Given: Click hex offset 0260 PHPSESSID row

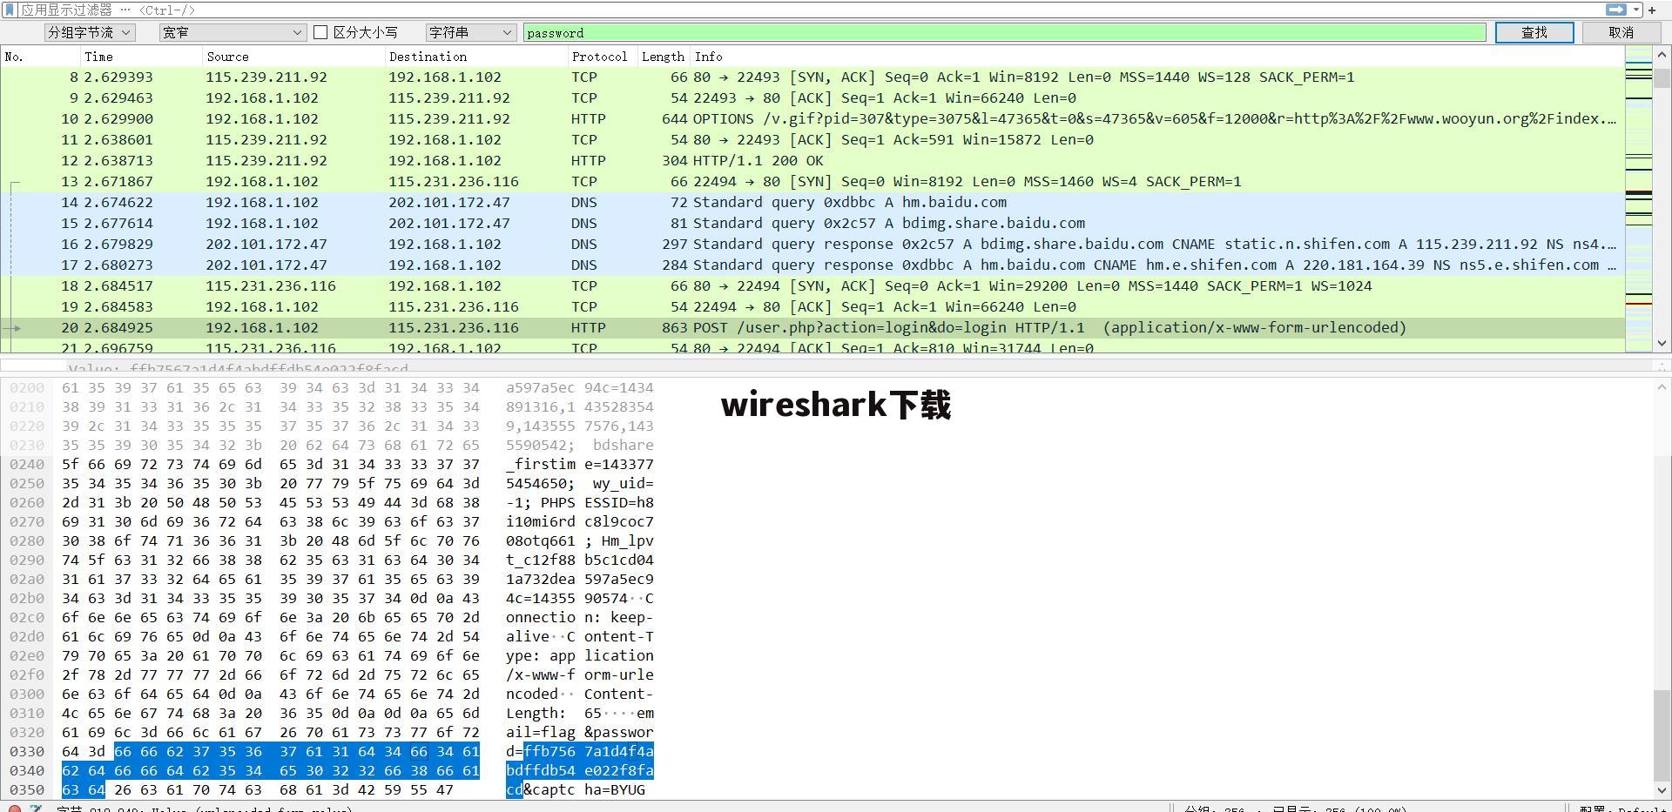Looking at the screenshot, I should click(331, 502).
